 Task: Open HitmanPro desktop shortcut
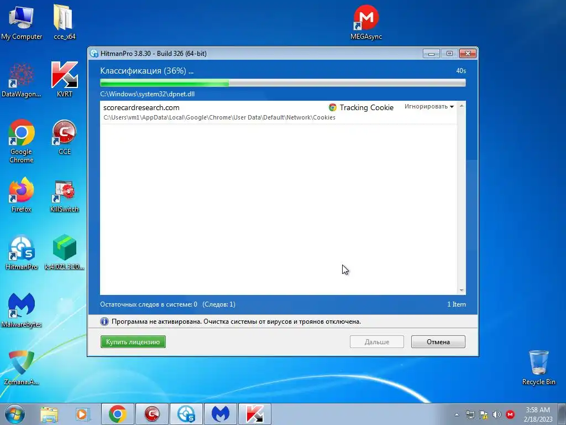[22, 253]
